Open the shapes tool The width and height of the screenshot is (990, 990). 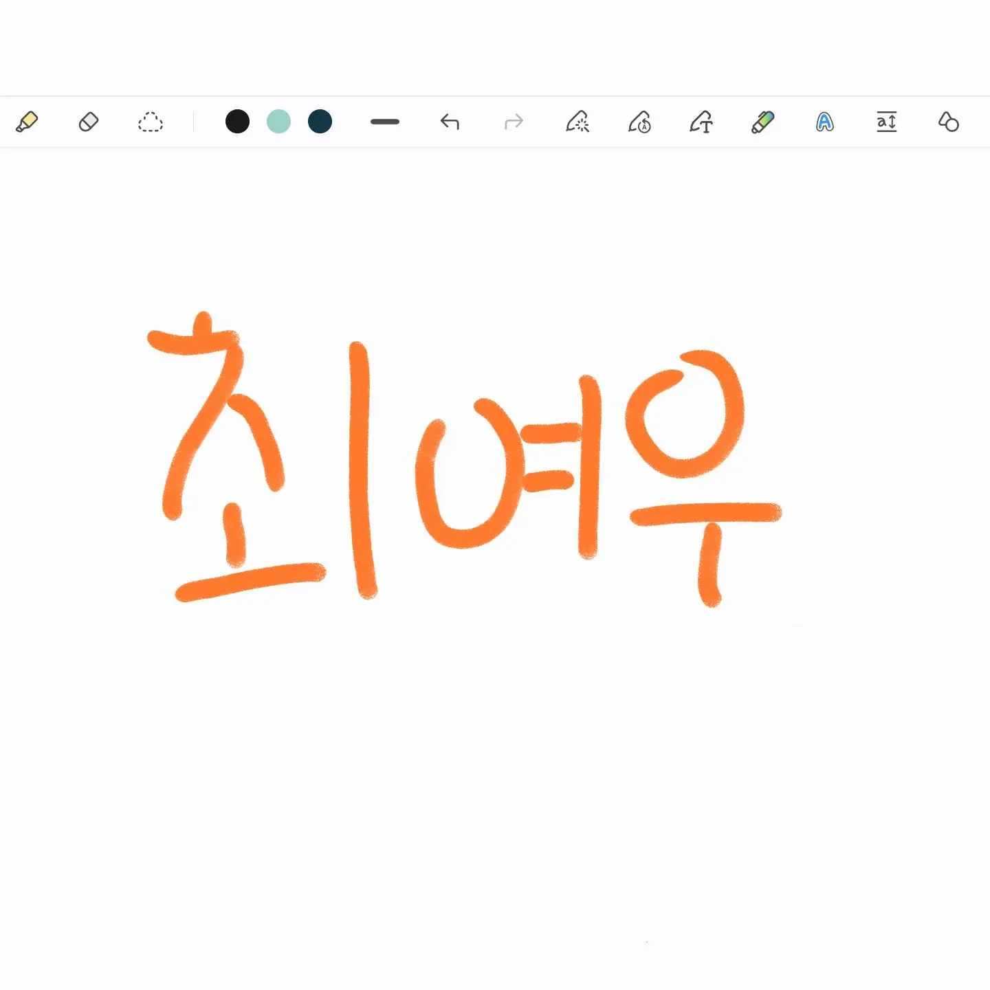coord(949,122)
